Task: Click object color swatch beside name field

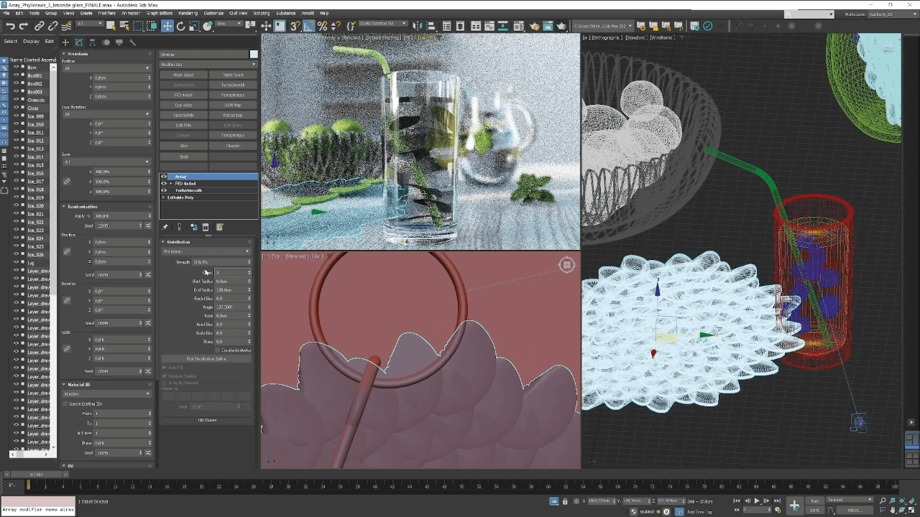Action: pyautogui.click(x=254, y=55)
